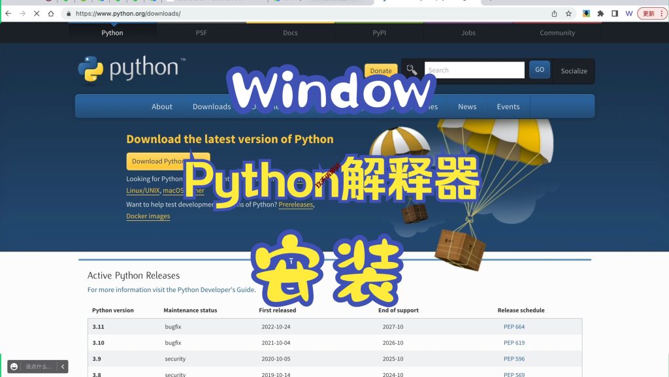Stop the page from loading
This screenshot has height=377, width=669.
coord(37,13)
